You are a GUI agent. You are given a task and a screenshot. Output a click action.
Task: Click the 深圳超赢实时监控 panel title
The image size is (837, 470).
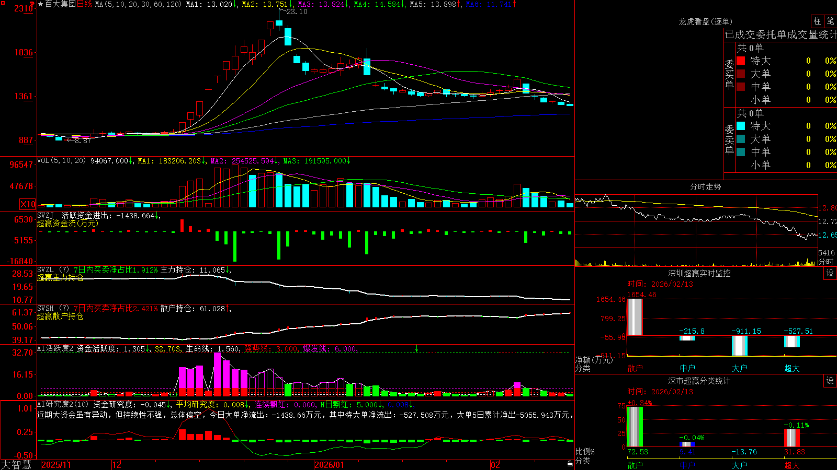coord(699,273)
